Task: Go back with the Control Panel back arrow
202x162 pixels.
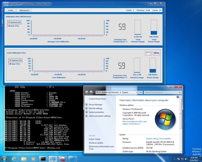Action: click(x=87, y=92)
